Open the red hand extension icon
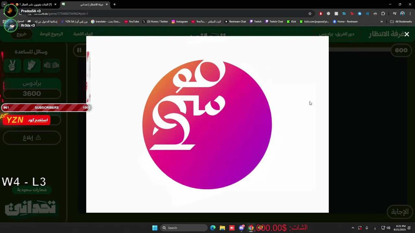Screen dimensions: 415x233 (321, 14)
